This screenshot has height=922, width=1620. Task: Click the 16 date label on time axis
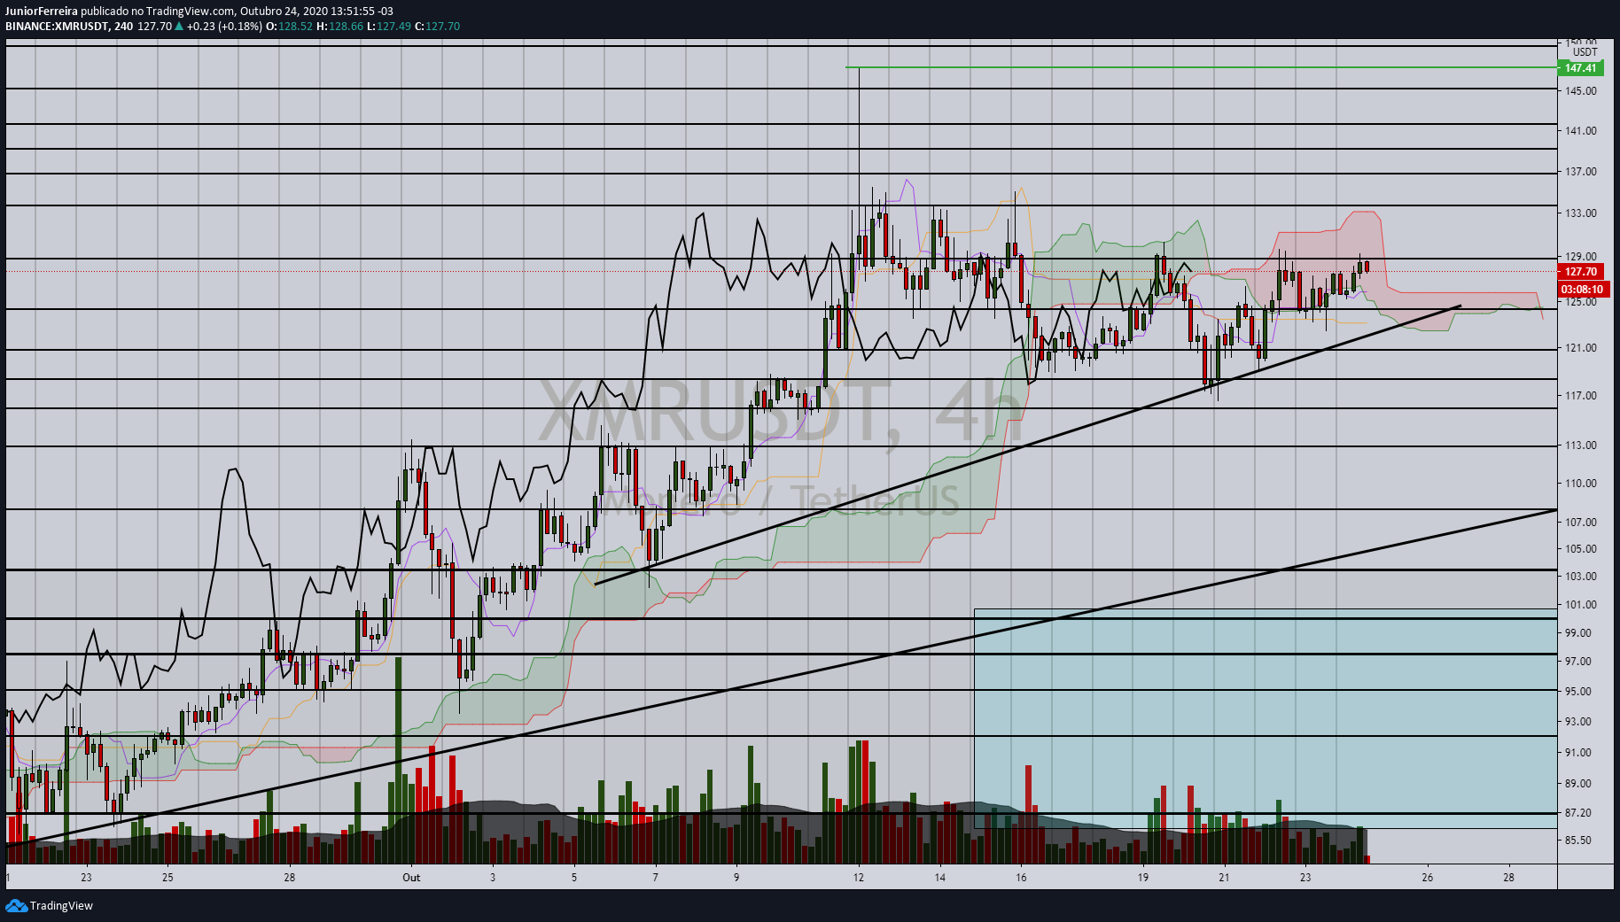1021,878
